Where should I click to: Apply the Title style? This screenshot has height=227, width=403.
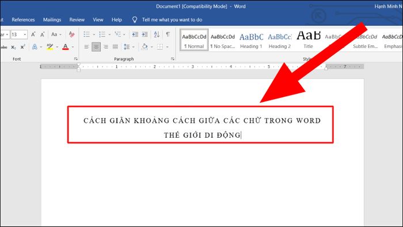coord(308,40)
